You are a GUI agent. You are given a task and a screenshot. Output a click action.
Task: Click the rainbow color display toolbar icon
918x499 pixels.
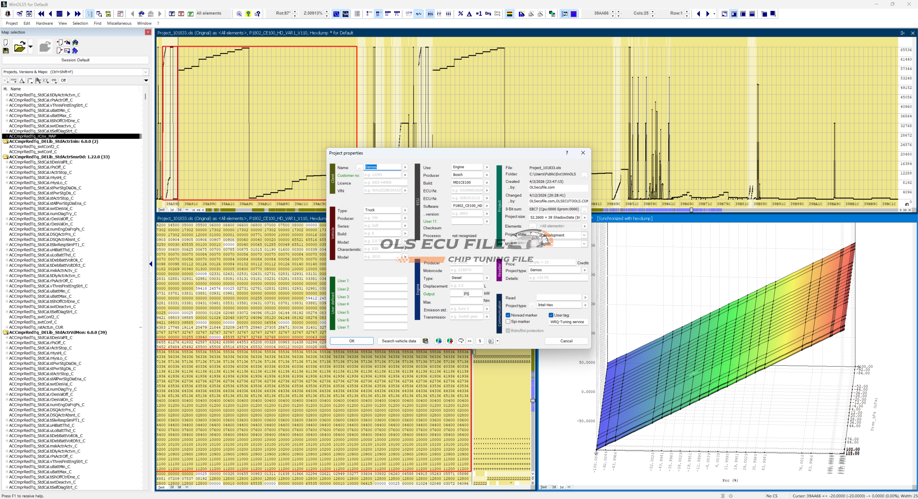(x=509, y=14)
